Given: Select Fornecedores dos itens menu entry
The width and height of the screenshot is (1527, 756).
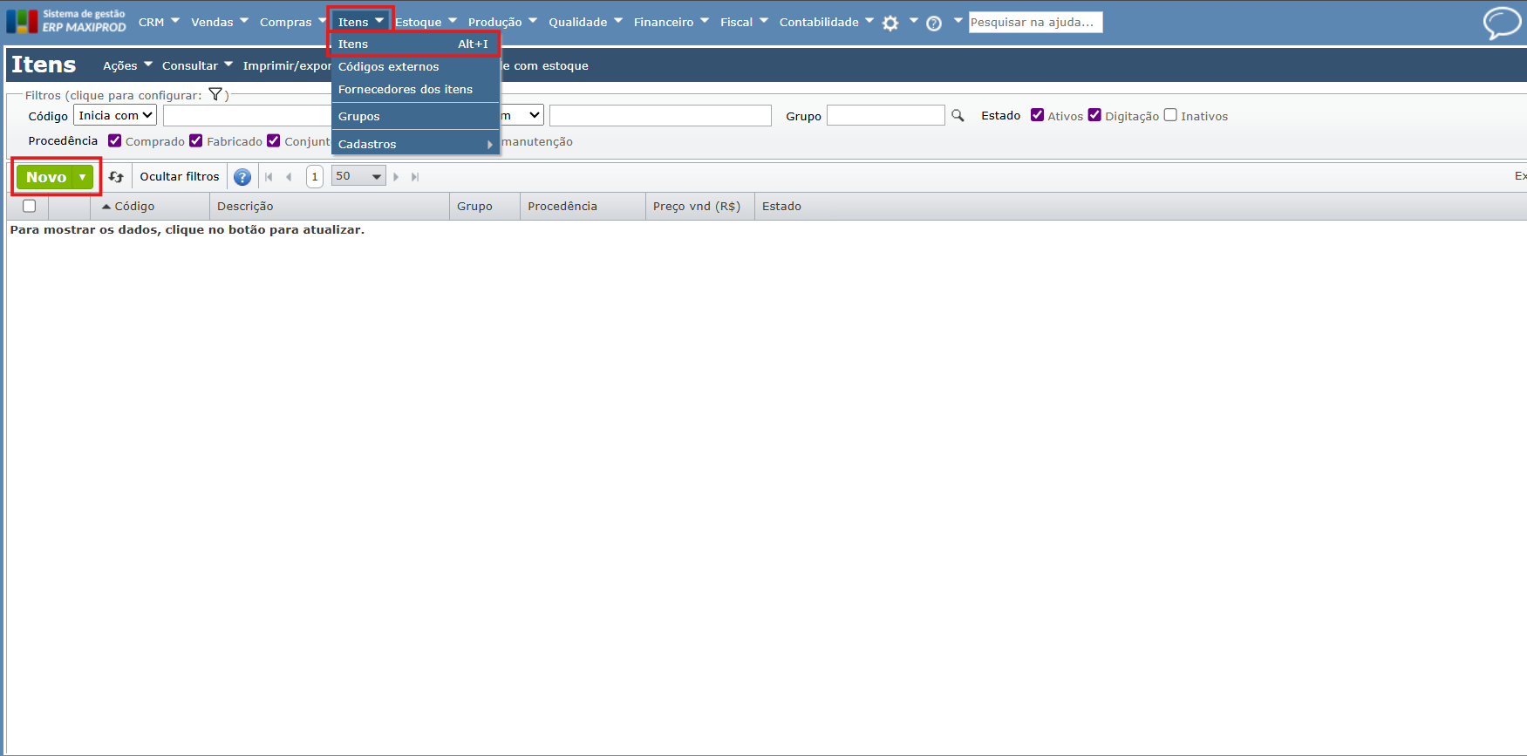Looking at the screenshot, I should point(415,89).
